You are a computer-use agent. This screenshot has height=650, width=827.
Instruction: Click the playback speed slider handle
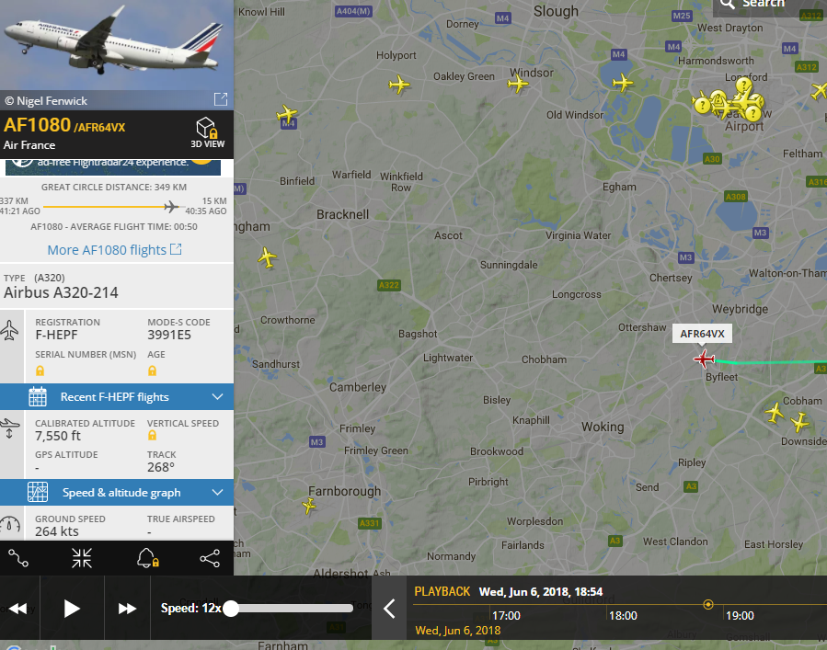click(x=231, y=609)
